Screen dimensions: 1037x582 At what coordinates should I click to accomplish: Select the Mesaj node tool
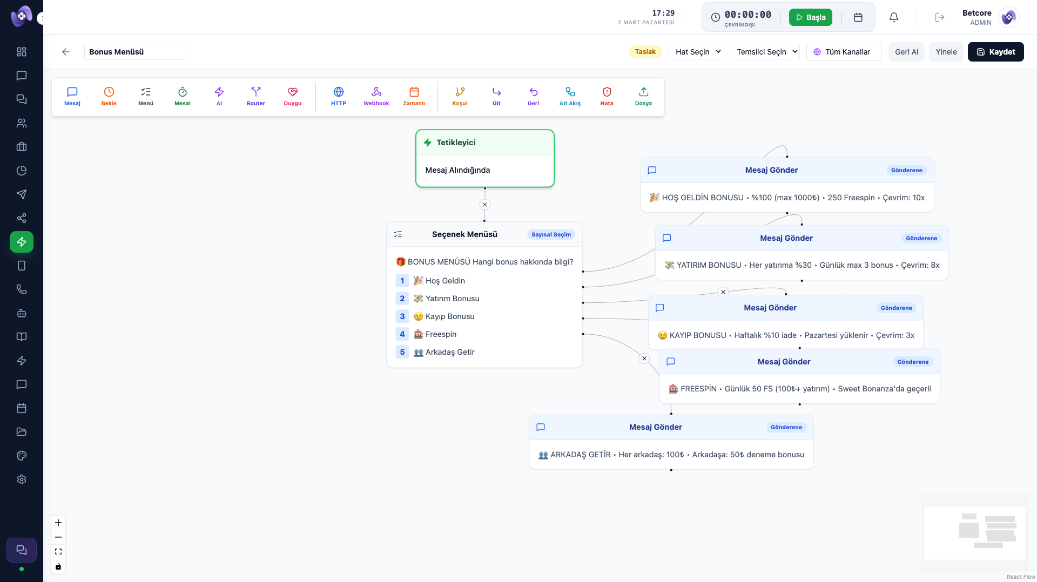click(72, 96)
